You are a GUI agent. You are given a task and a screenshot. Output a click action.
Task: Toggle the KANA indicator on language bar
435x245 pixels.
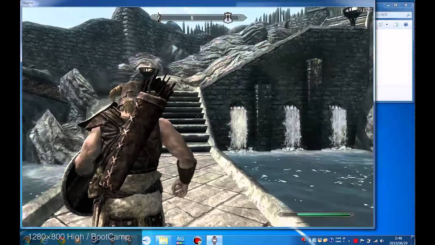338,242
